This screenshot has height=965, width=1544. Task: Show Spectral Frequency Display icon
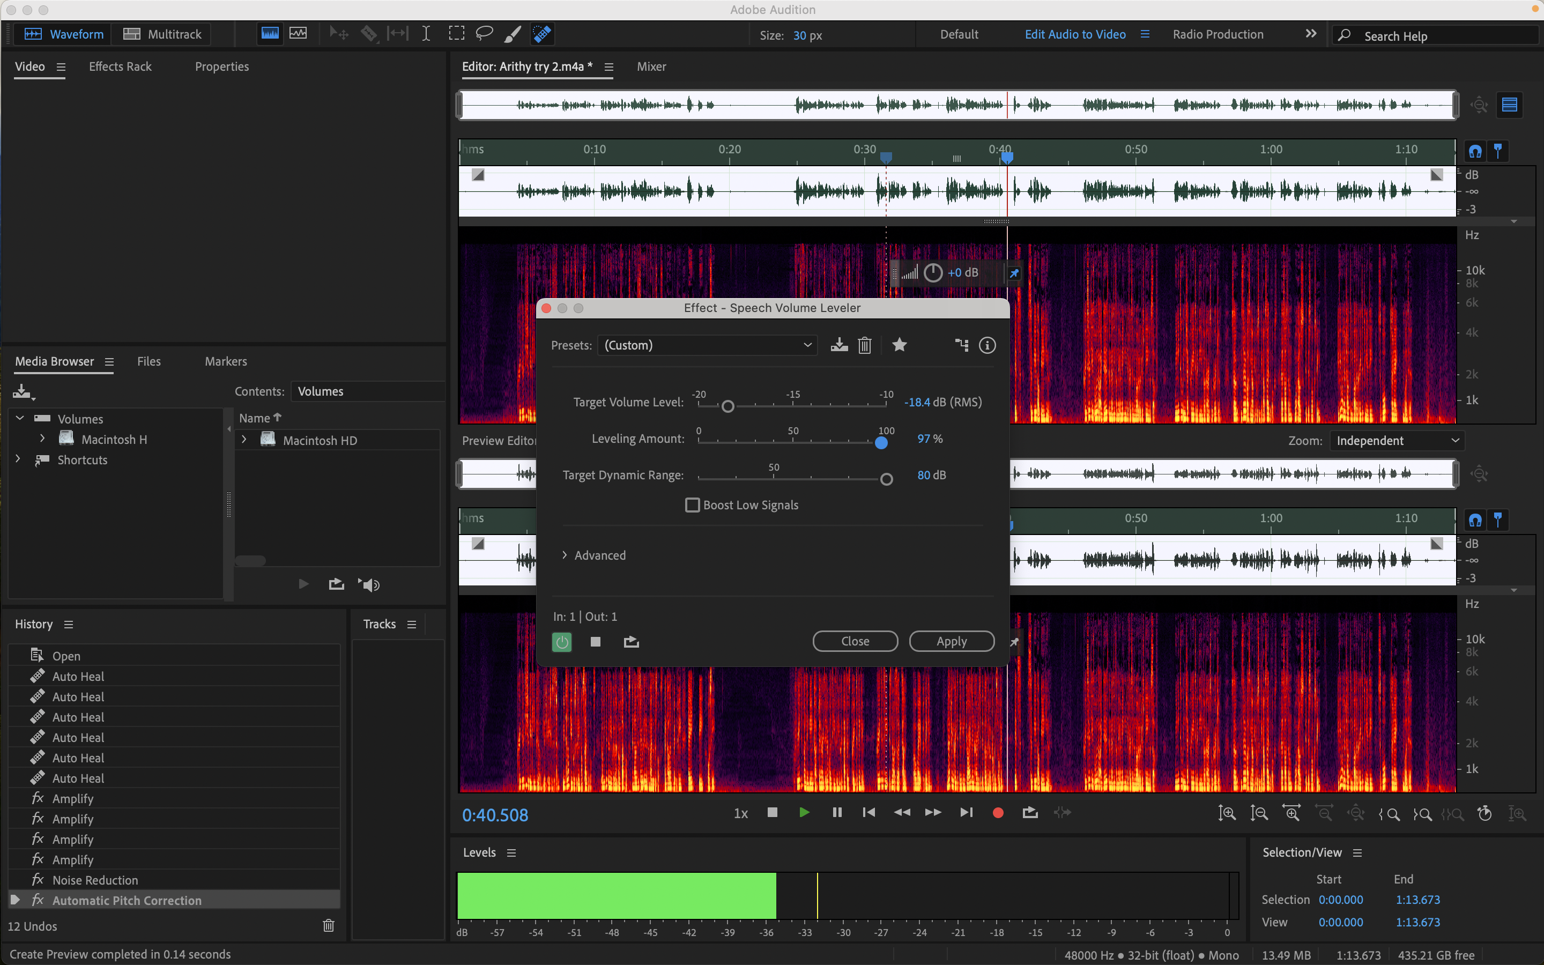pyautogui.click(x=270, y=34)
